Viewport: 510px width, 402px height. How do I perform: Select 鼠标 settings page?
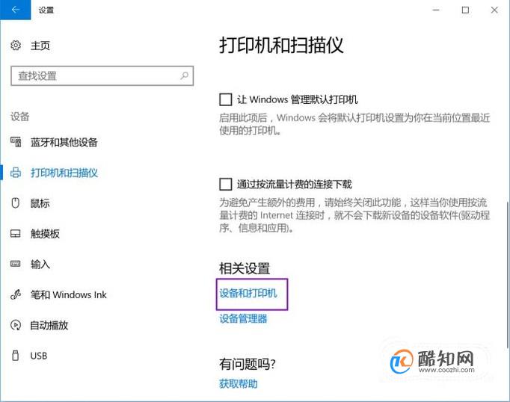click(40, 203)
